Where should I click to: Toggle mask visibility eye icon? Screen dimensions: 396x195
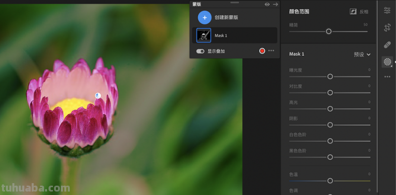267,4
